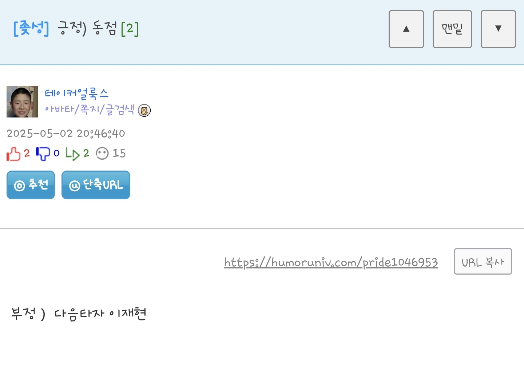Image resolution: width=524 pixels, height=367 pixels.
Task: Open 아바타/쪽지/글검색 user menu link
Action: tap(90, 109)
